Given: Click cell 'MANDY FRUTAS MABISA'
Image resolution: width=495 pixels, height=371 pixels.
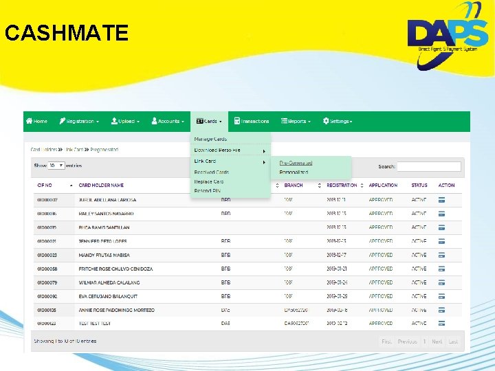Looking at the screenshot, I should point(104,255).
